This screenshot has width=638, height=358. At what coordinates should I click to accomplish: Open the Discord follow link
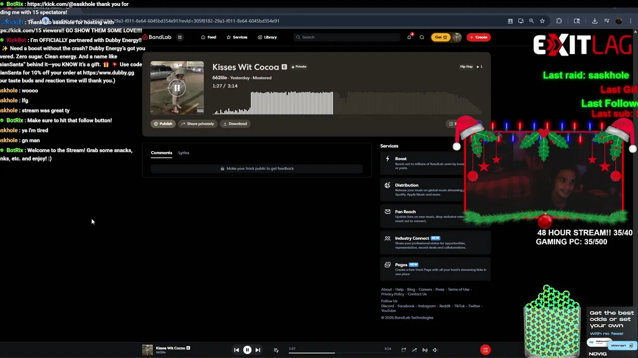tap(387, 306)
